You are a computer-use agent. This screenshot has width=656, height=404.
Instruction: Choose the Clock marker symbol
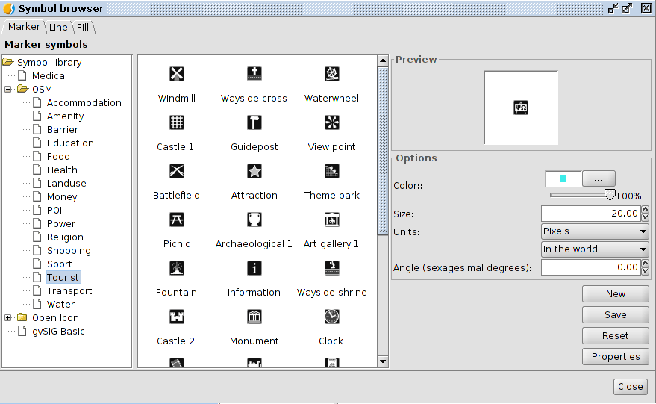(x=332, y=317)
